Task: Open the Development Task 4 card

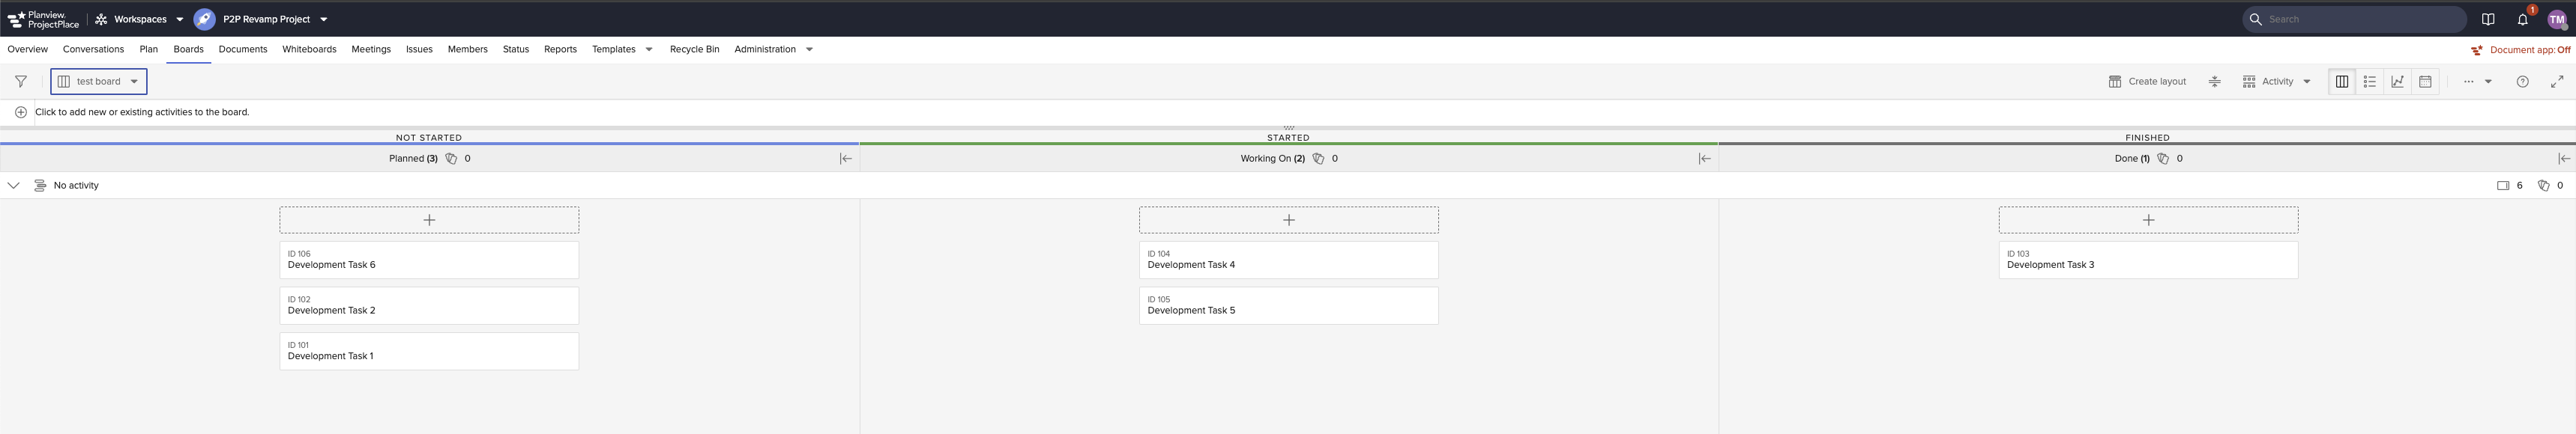Action: tap(1288, 260)
